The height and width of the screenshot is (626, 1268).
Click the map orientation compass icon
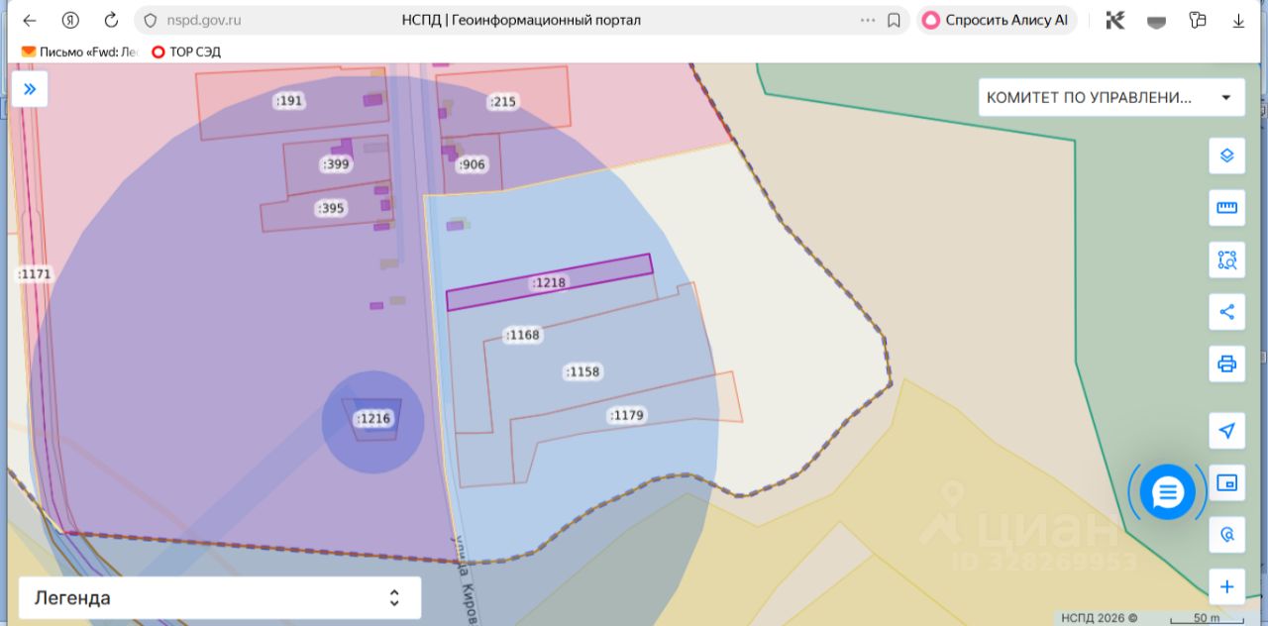[1226, 535]
